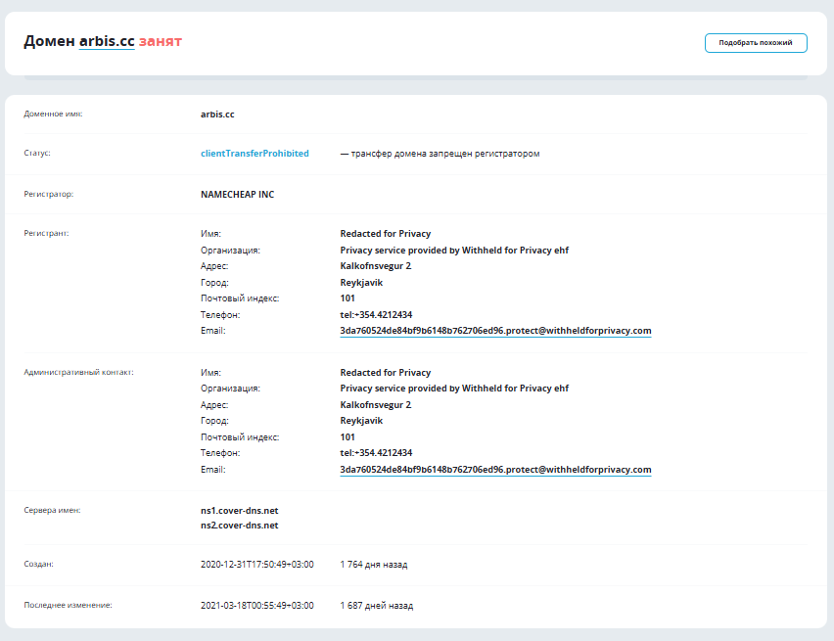Click the administrative contact's Kalkofnsvegur 2 address

tap(376, 405)
